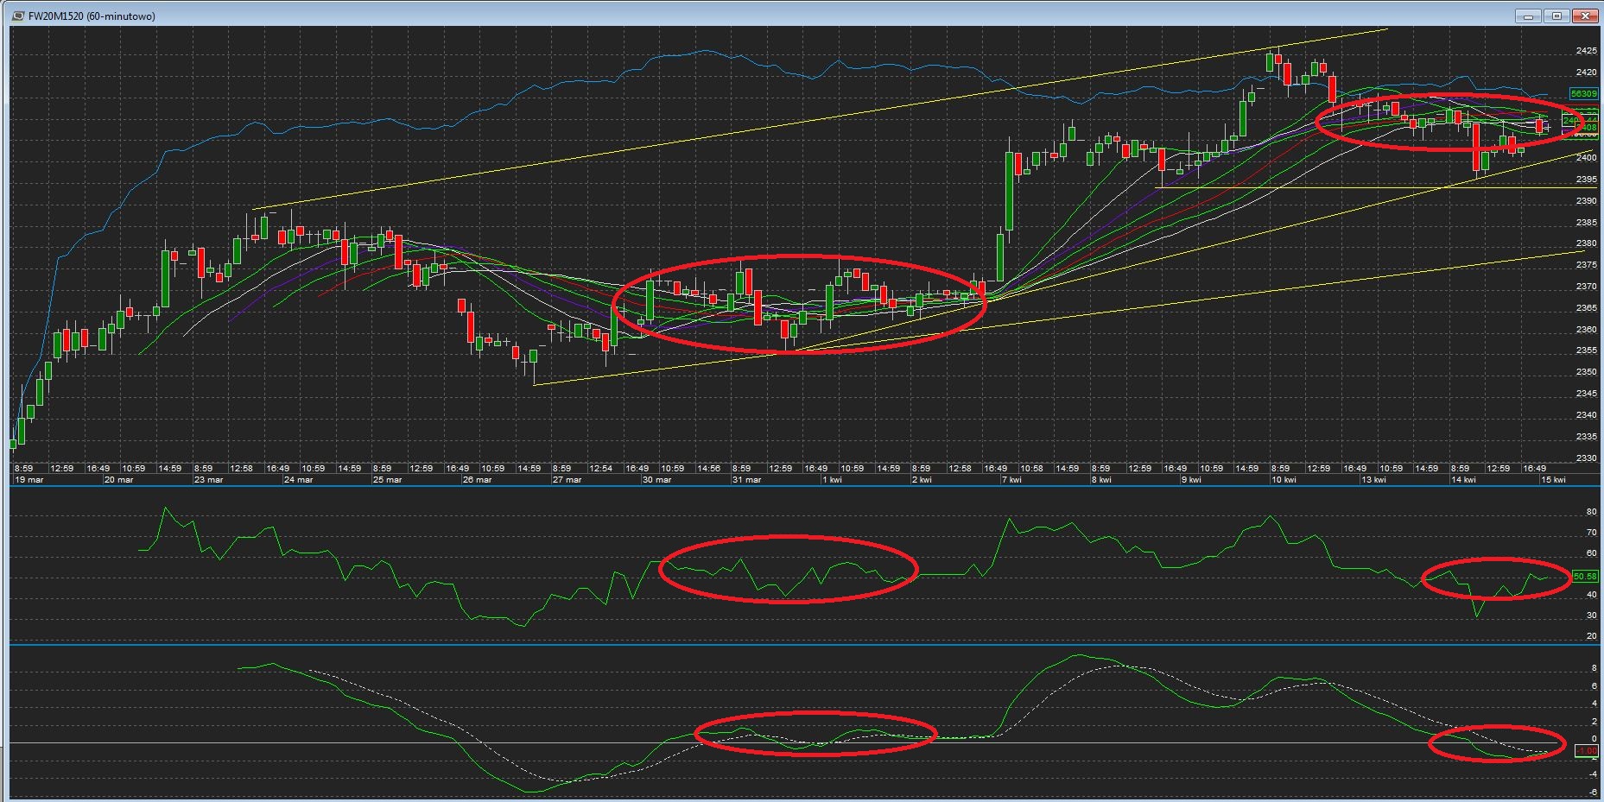The image size is (1604, 802).
Task: Click the 2365 price level on the axis
Action: [1586, 308]
